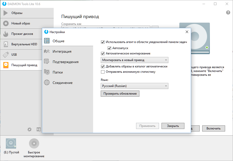Viewport: 233px width, 161px height.
Task: Click the Новый образ disc icon
Action: [x=6, y=23]
